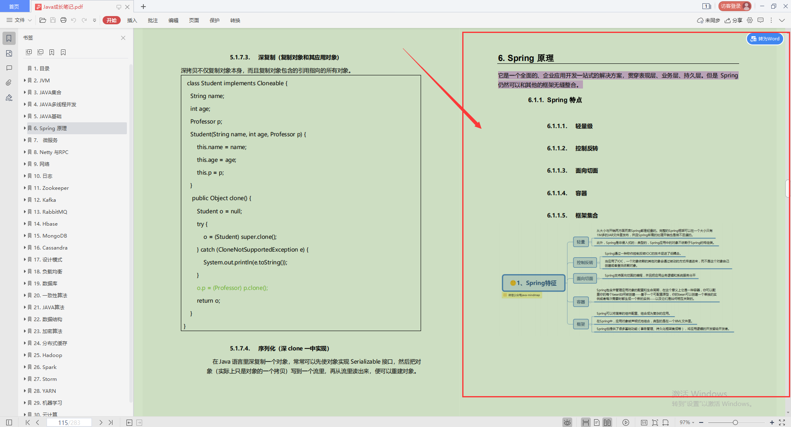Viewport: 791px width, 427px height.
Task: Click the zoom in plus button
Action: (772, 422)
